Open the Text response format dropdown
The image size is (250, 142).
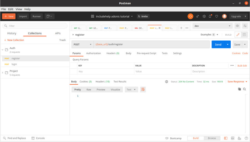(131, 89)
